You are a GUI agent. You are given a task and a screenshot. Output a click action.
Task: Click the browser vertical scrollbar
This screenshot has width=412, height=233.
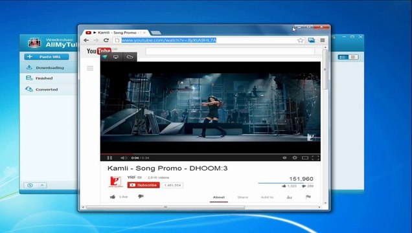coord(325,69)
